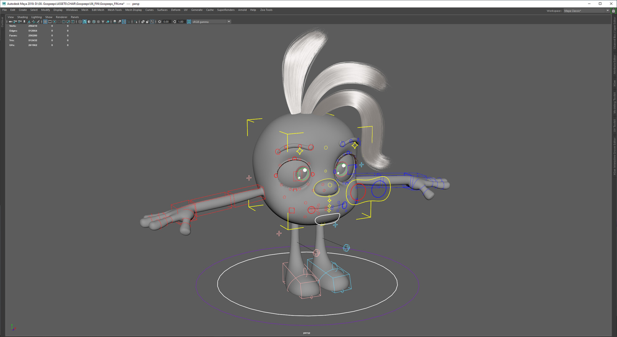Open Channel Box / Layer Editor tab
This screenshot has height=337, width=617.
[x=614, y=33]
